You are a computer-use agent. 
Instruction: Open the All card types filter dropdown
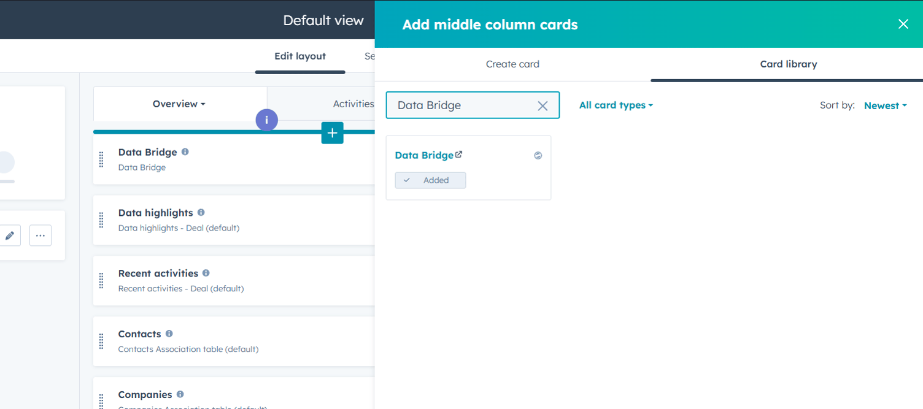point(616,105)
